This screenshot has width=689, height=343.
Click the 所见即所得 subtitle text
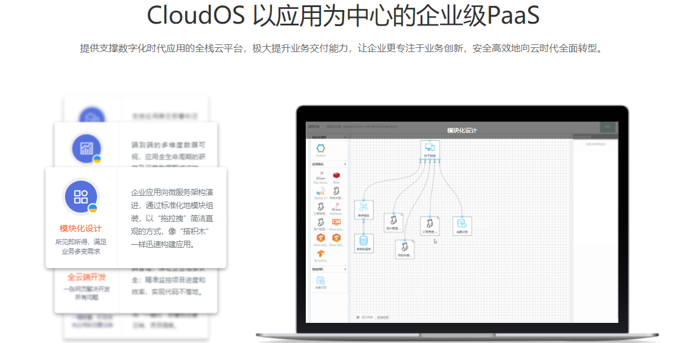(81, 247)
